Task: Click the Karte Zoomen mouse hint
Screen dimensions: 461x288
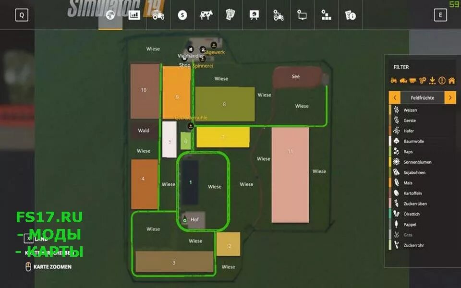Action: (49, 267)
